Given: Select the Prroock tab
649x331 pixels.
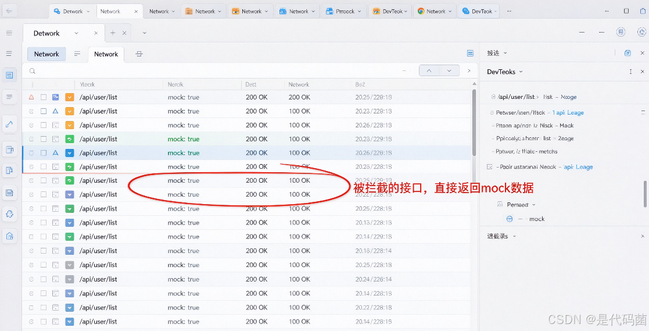Looking at the screenshot, I should tap(343, 11).
